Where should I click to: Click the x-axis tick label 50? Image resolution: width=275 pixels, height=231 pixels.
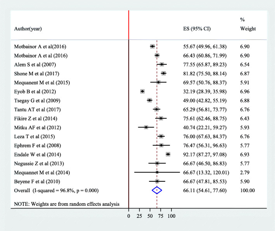point(150,215)
